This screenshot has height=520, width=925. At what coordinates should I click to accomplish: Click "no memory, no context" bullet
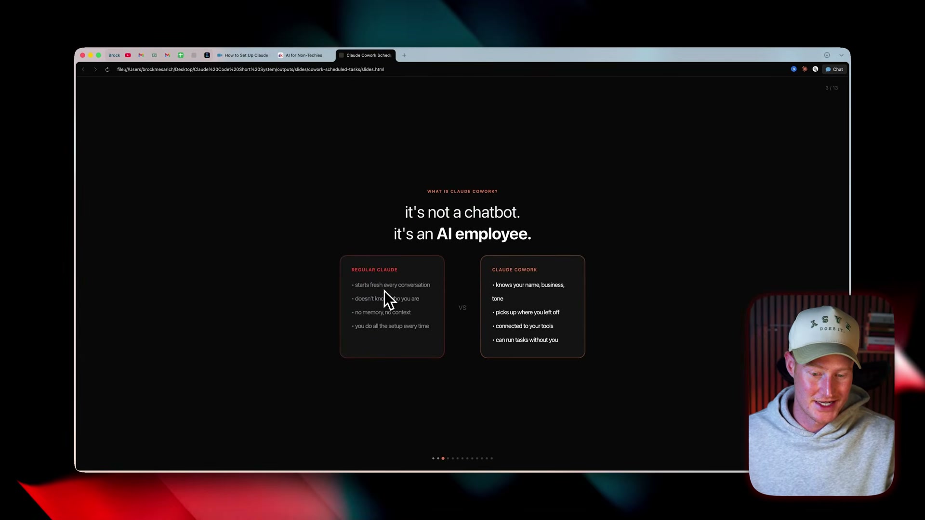coord(382,312)
